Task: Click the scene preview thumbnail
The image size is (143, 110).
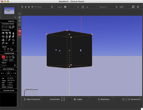Action: pyautogui.click(x=9, y=11)
